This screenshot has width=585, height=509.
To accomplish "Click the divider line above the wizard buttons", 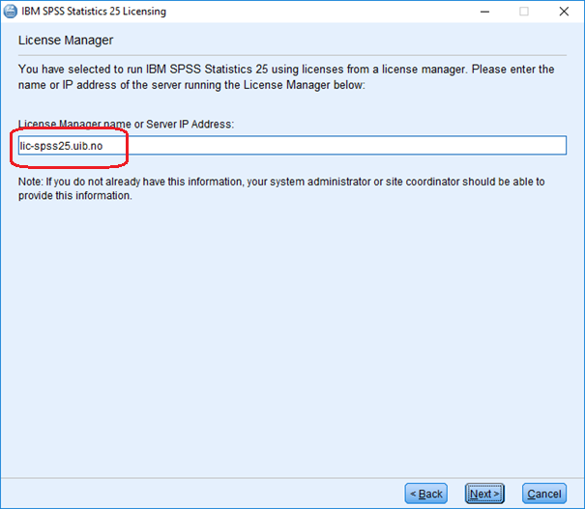I will click(292, 478).
